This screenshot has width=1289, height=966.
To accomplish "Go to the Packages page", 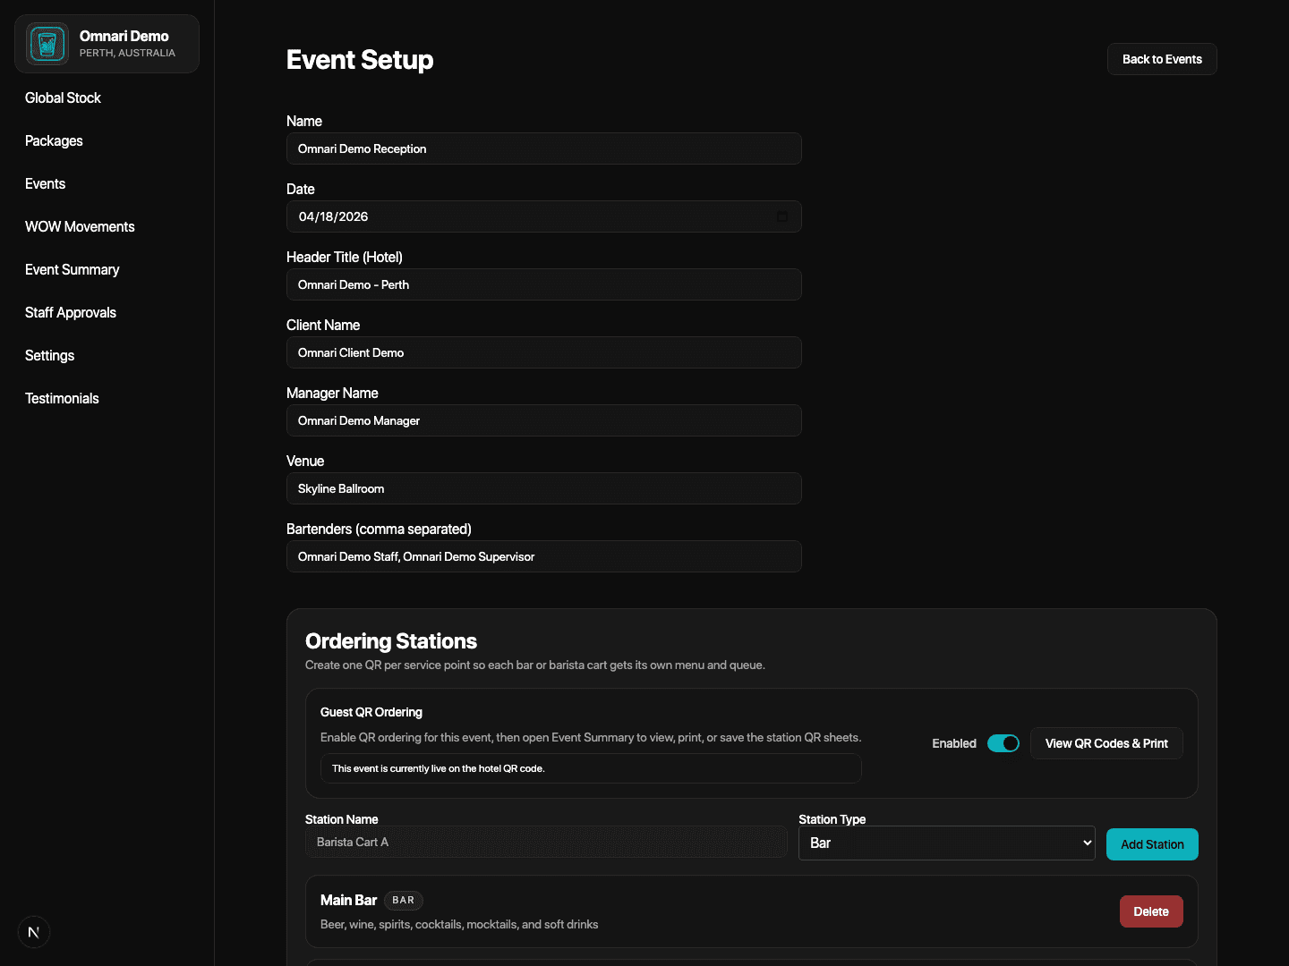I will pyautogui.click(x=54, y=140).
